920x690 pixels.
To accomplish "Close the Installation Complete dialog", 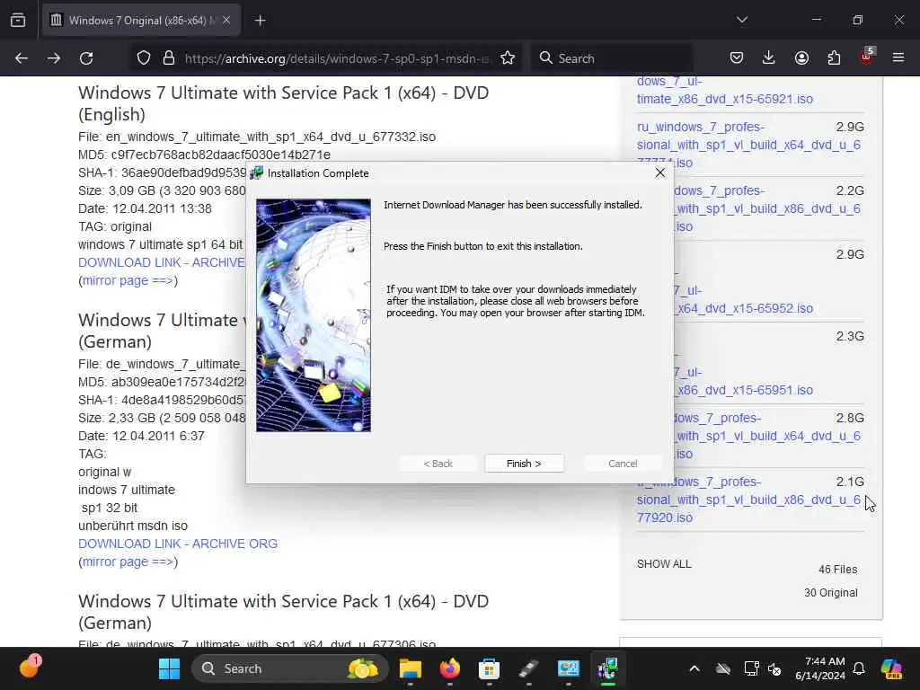I will (660, 172).
